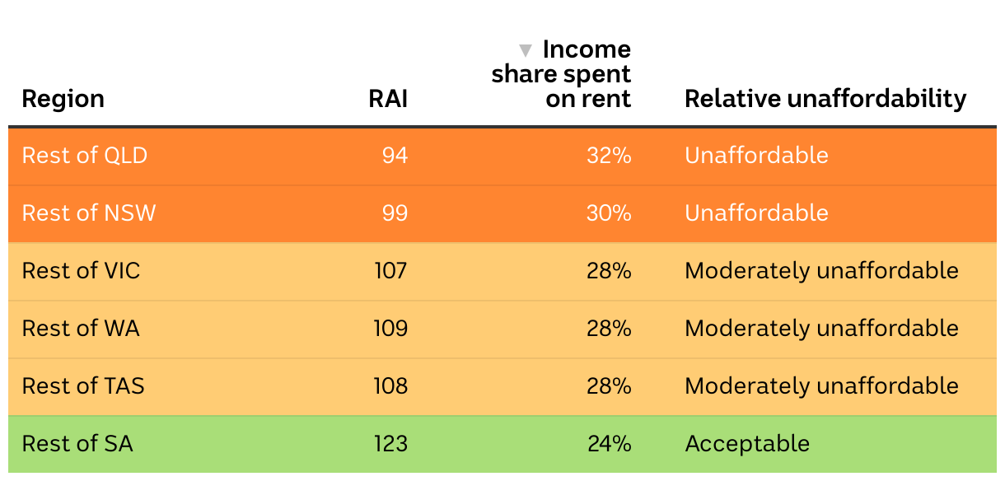Select the Rest of SA row label
Image resolution: width=1005 pixels, height=481 pixels.
(x=77, y=444)
